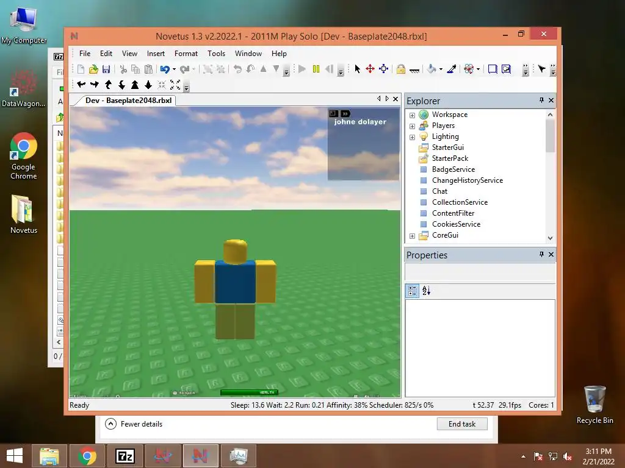Click the New file icon
This screenshot has height=468, width=625.
pyautogui.click(x=81, y=69)
